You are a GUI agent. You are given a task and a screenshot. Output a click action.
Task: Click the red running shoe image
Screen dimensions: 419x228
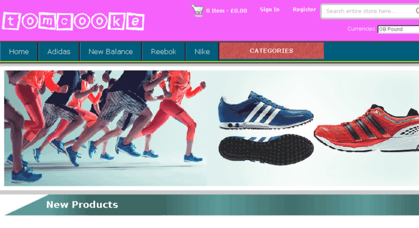coord(367,129)
